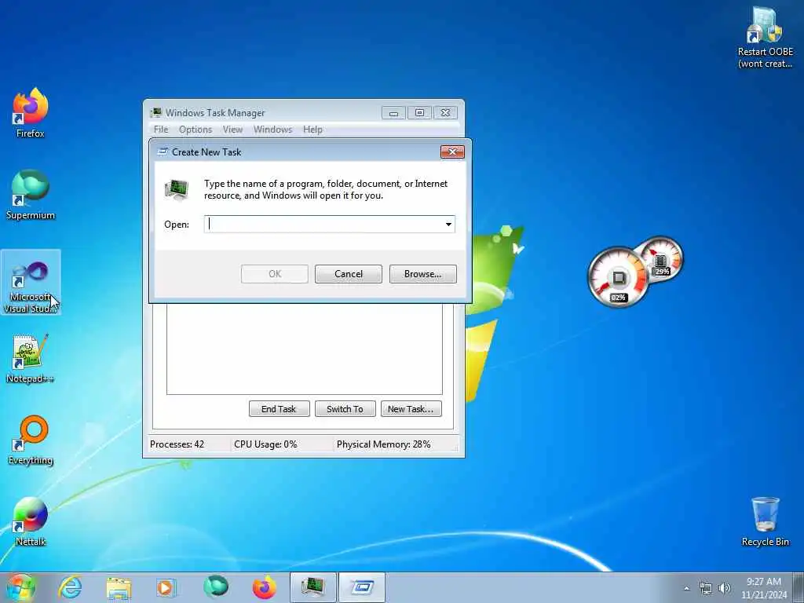The height and width of the screenshot is (603, 804).
Task: Switch to Create New Task taskbar button
Action: click(362, 587)
